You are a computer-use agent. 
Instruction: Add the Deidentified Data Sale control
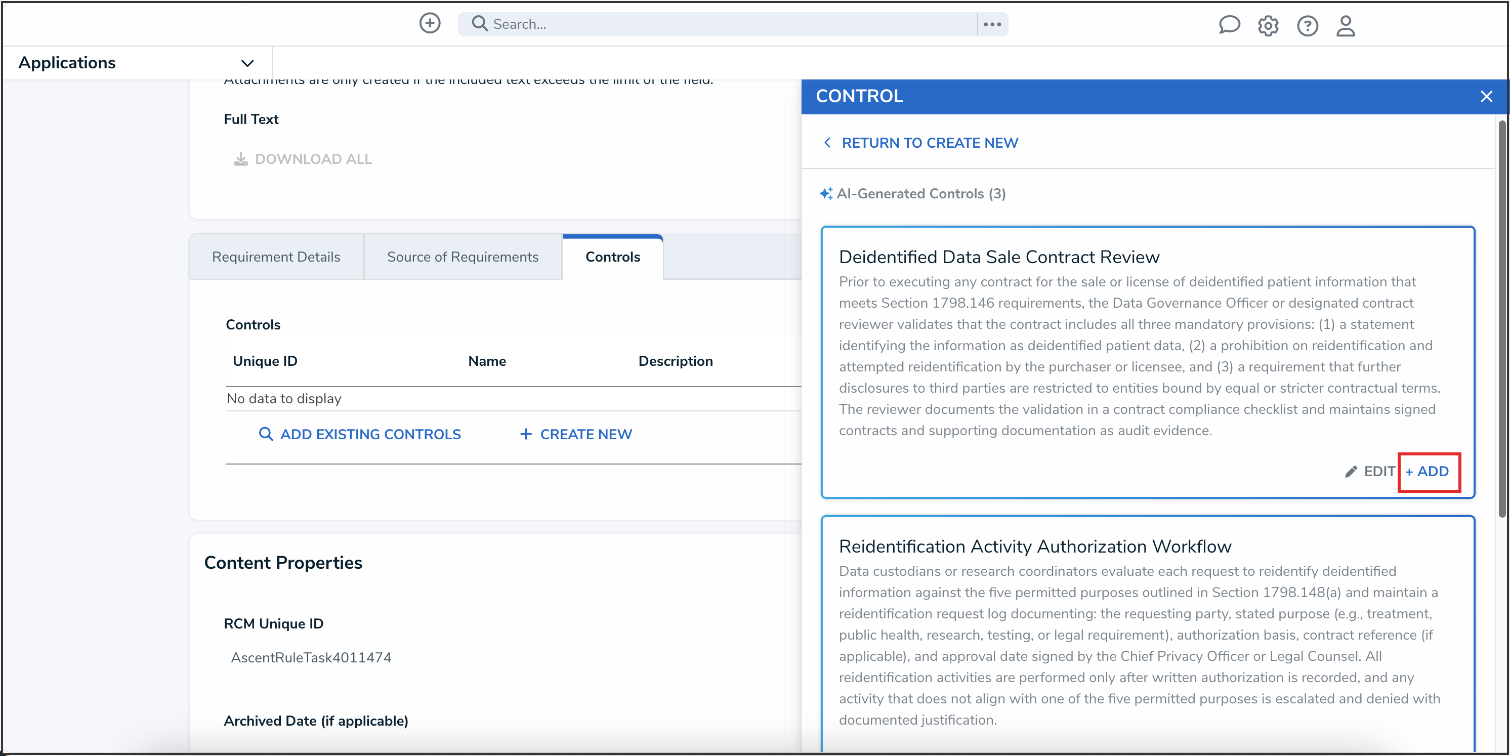(x=1428, y=471)
